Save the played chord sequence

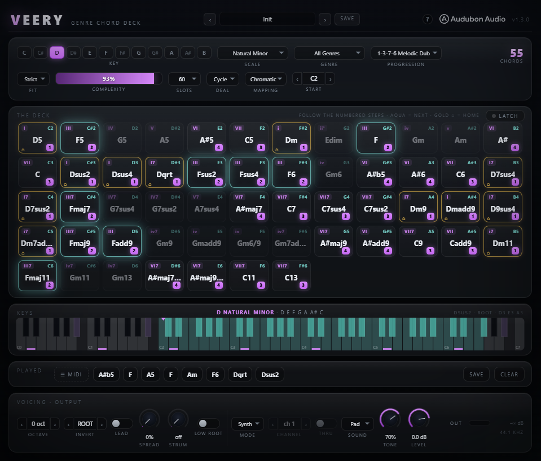coord(476,375)
